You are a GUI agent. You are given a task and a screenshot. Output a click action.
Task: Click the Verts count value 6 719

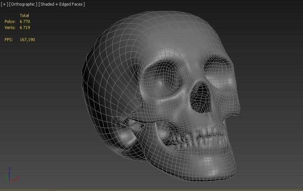(x=25, y=28)
